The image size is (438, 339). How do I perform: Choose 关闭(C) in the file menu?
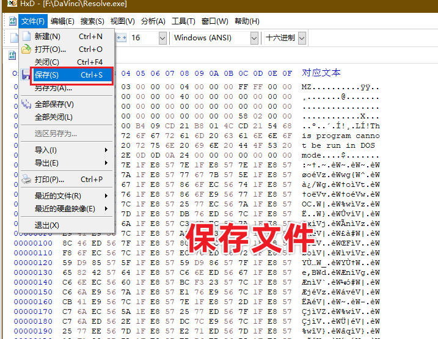67,62
